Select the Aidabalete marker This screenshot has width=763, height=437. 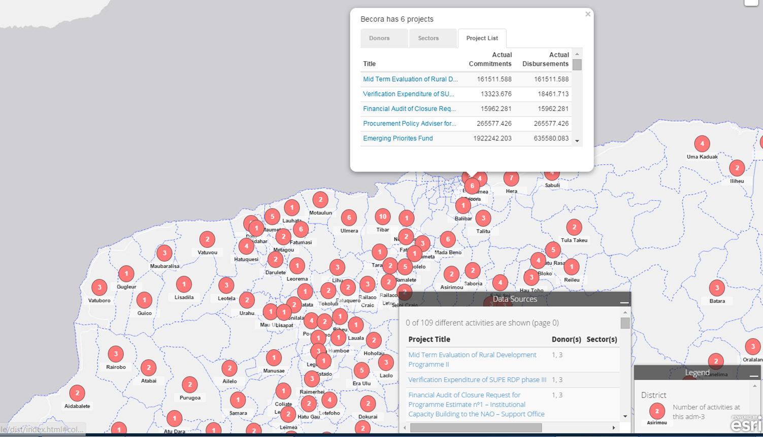77,393
